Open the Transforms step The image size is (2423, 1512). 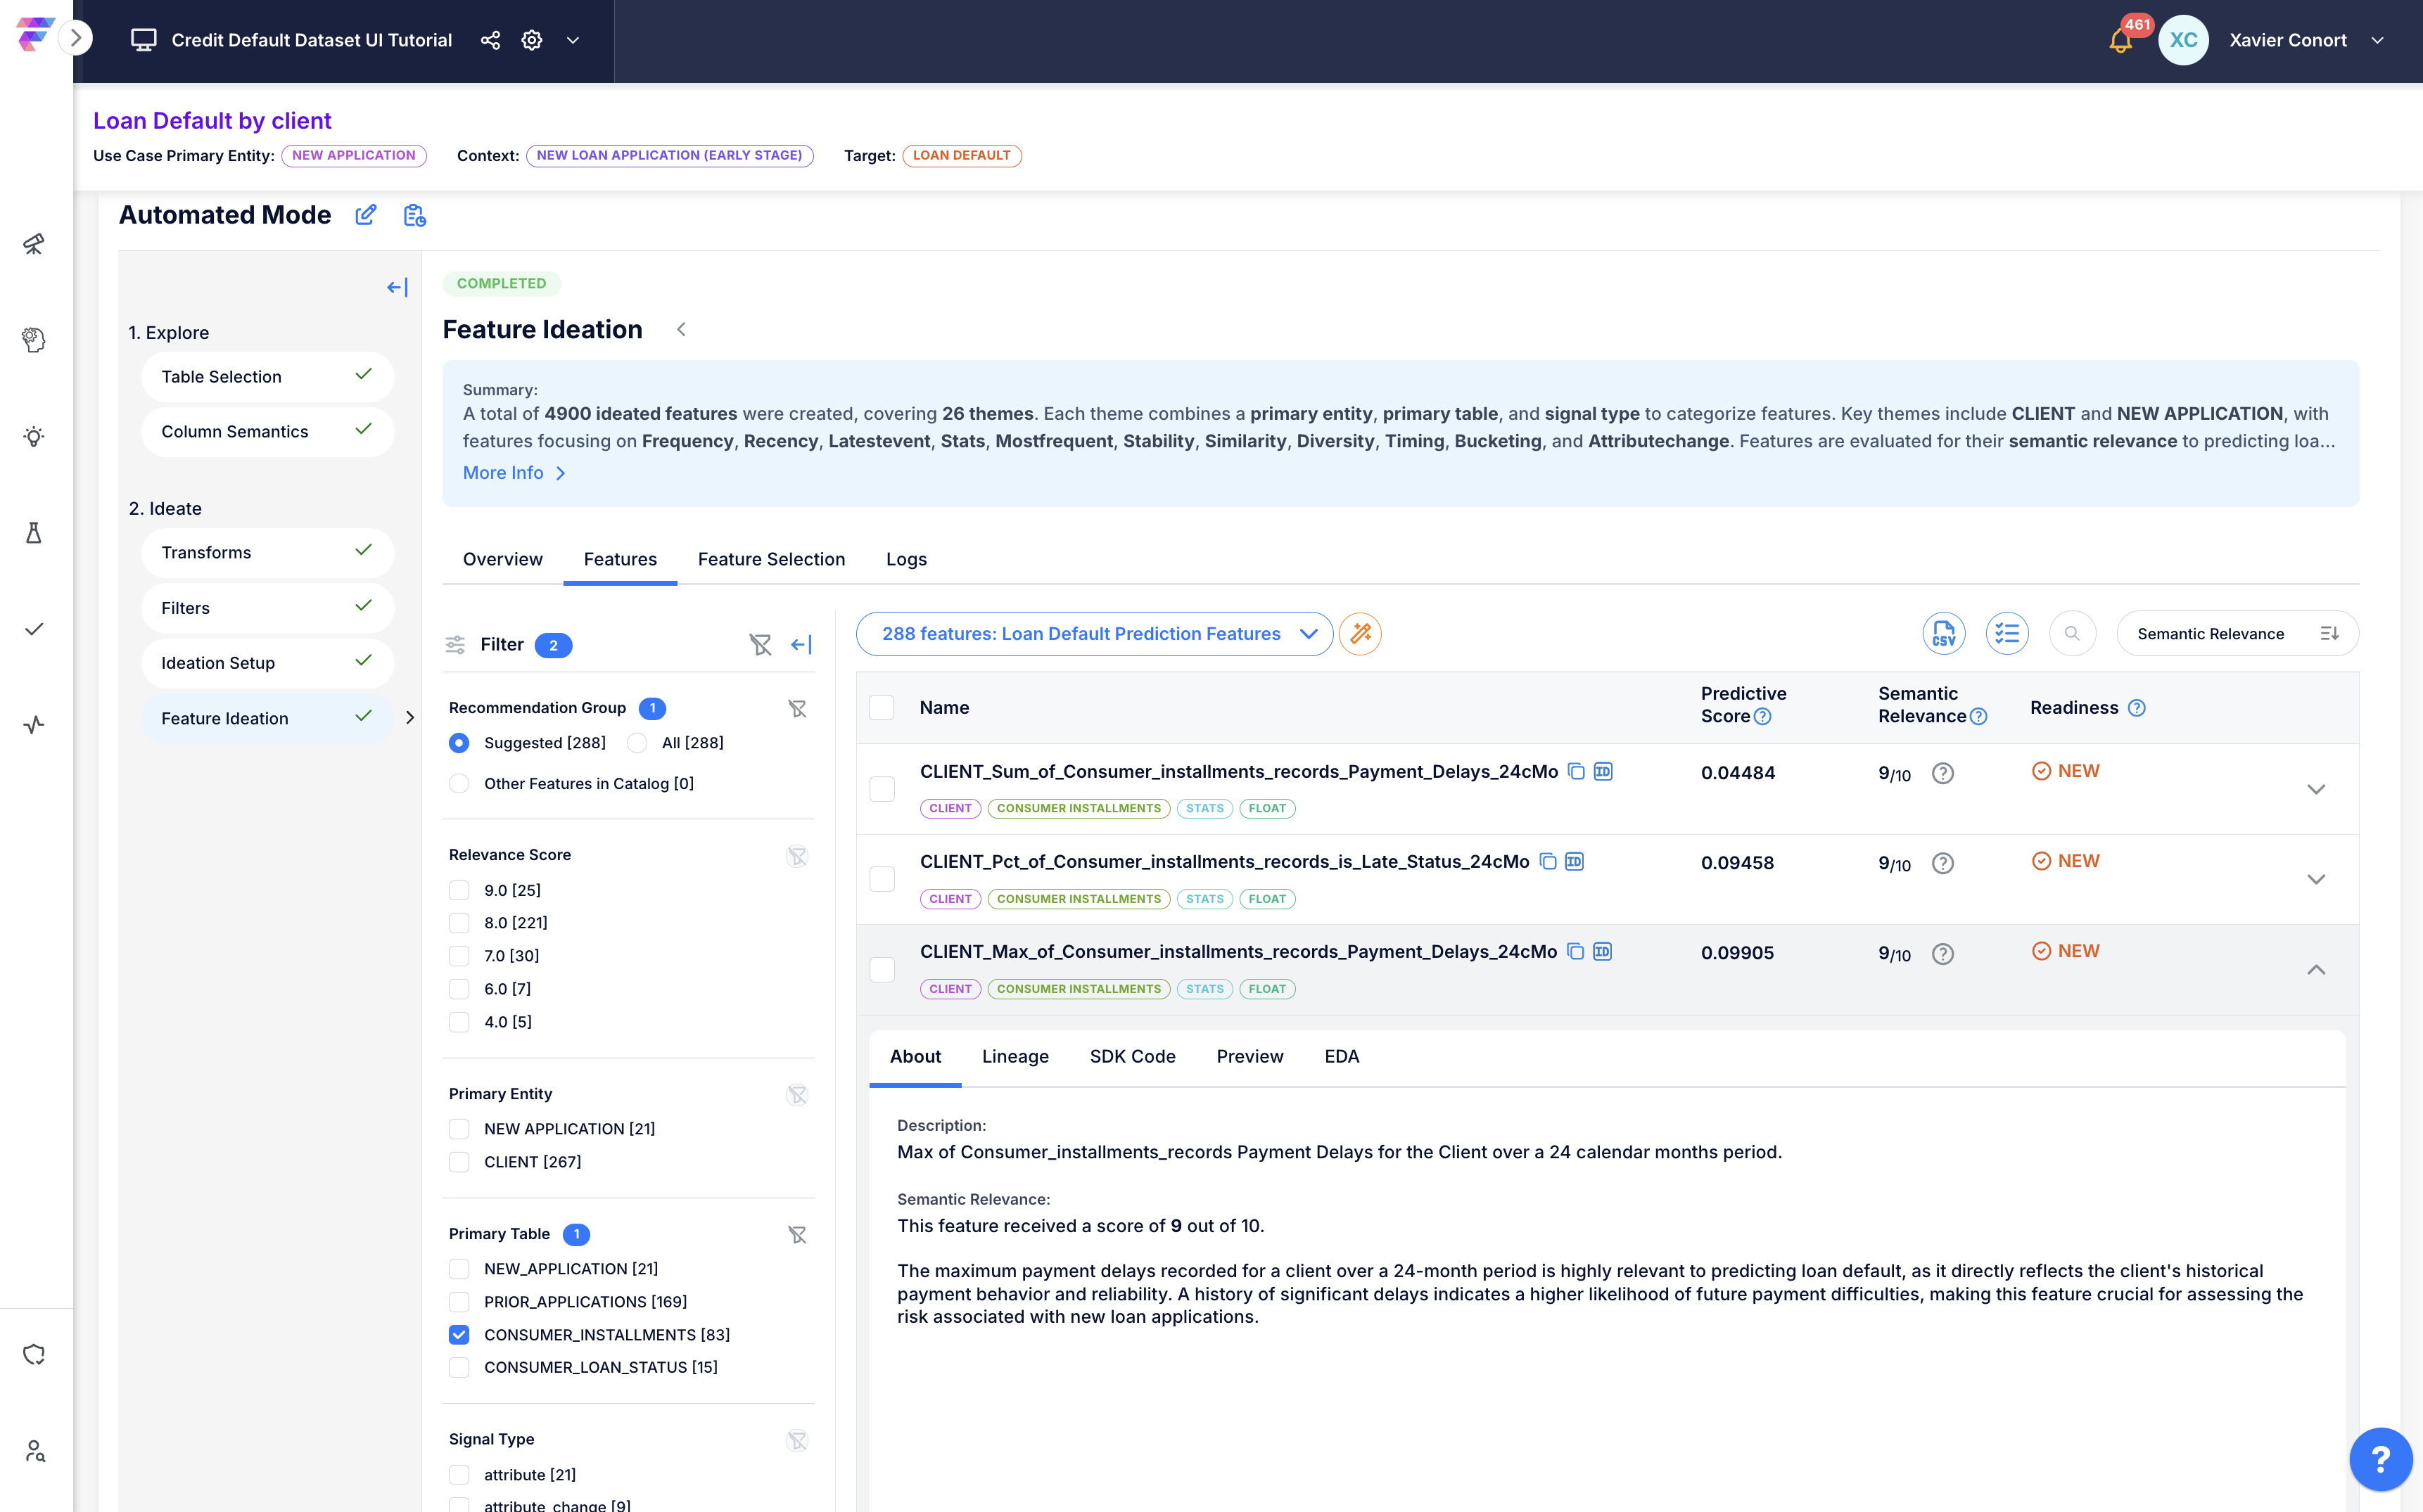pyautogui.click(x=267, y=553)
